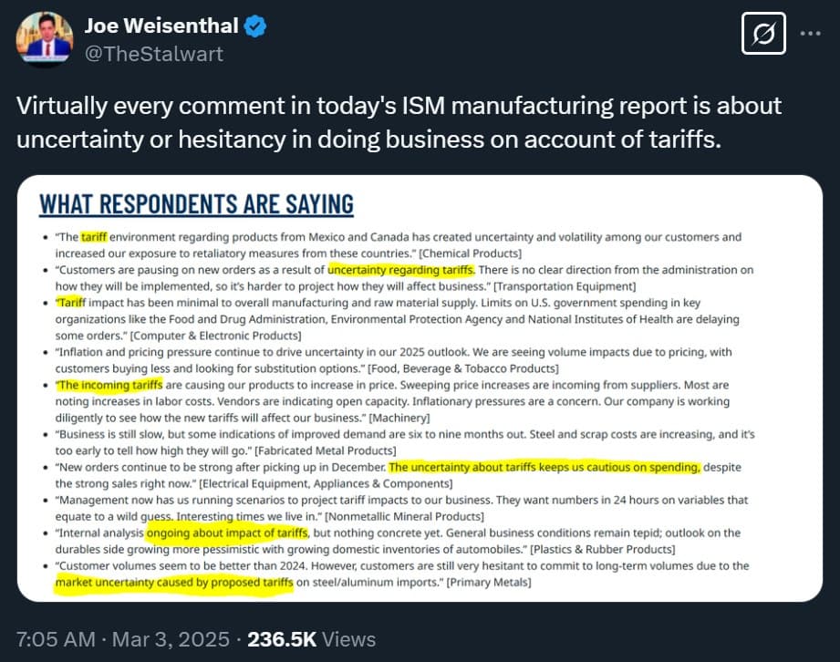840x662 pixels.
Task: Click the [Chemical Products] label in image
Action: (474, 253)
